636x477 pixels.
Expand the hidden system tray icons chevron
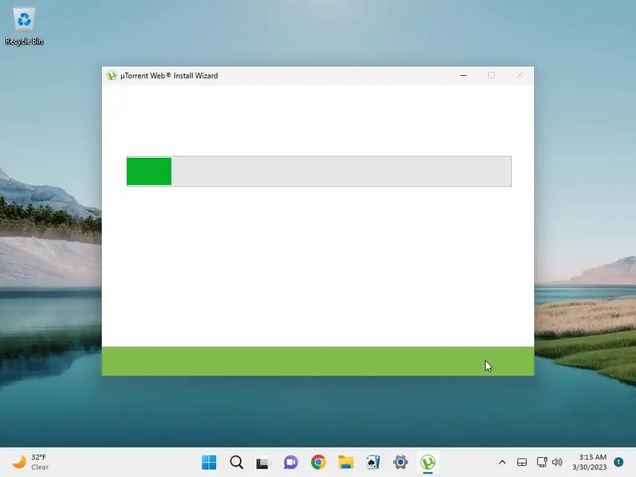[502, 462]
